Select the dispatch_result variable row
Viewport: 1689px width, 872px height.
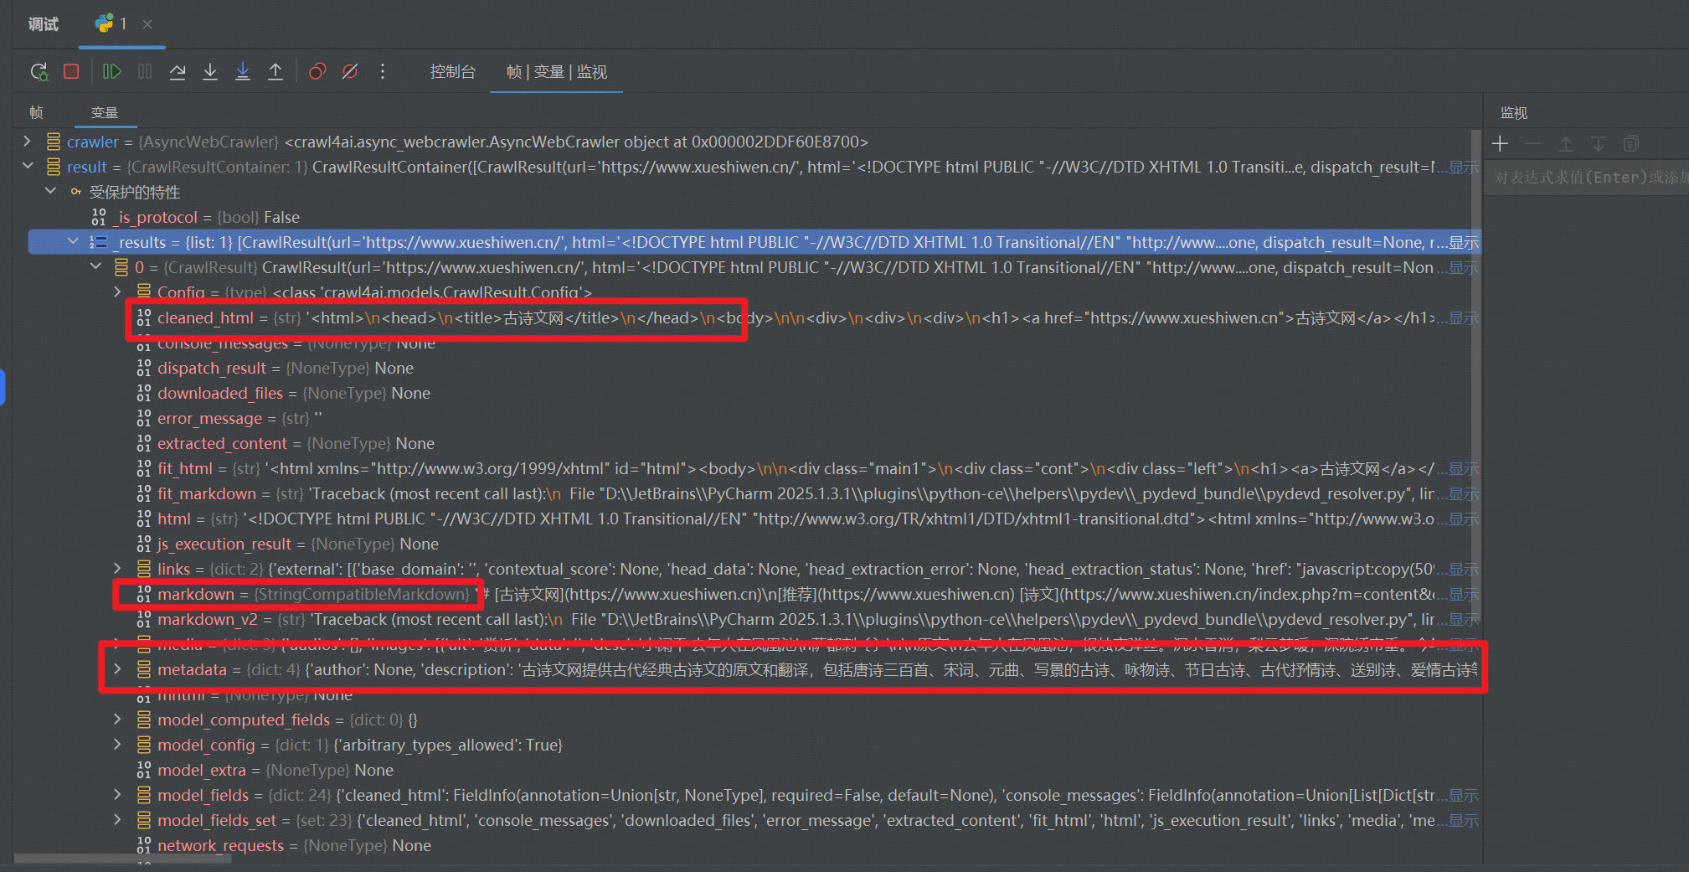[x=748, y=368]
